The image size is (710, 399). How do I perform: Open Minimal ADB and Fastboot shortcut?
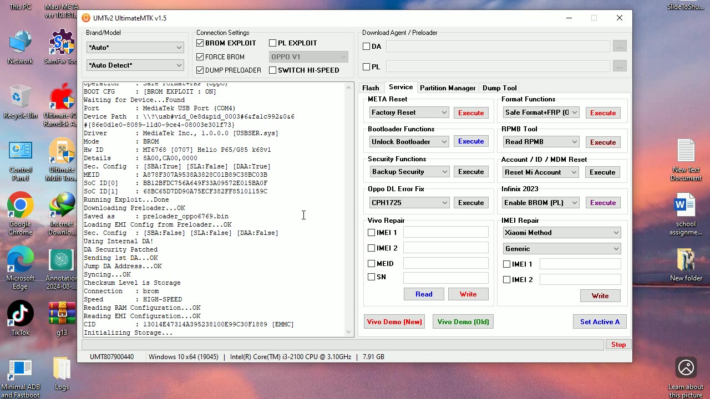(x=20, y=378)
